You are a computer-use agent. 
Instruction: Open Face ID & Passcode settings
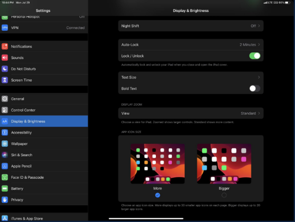point(44,177)
